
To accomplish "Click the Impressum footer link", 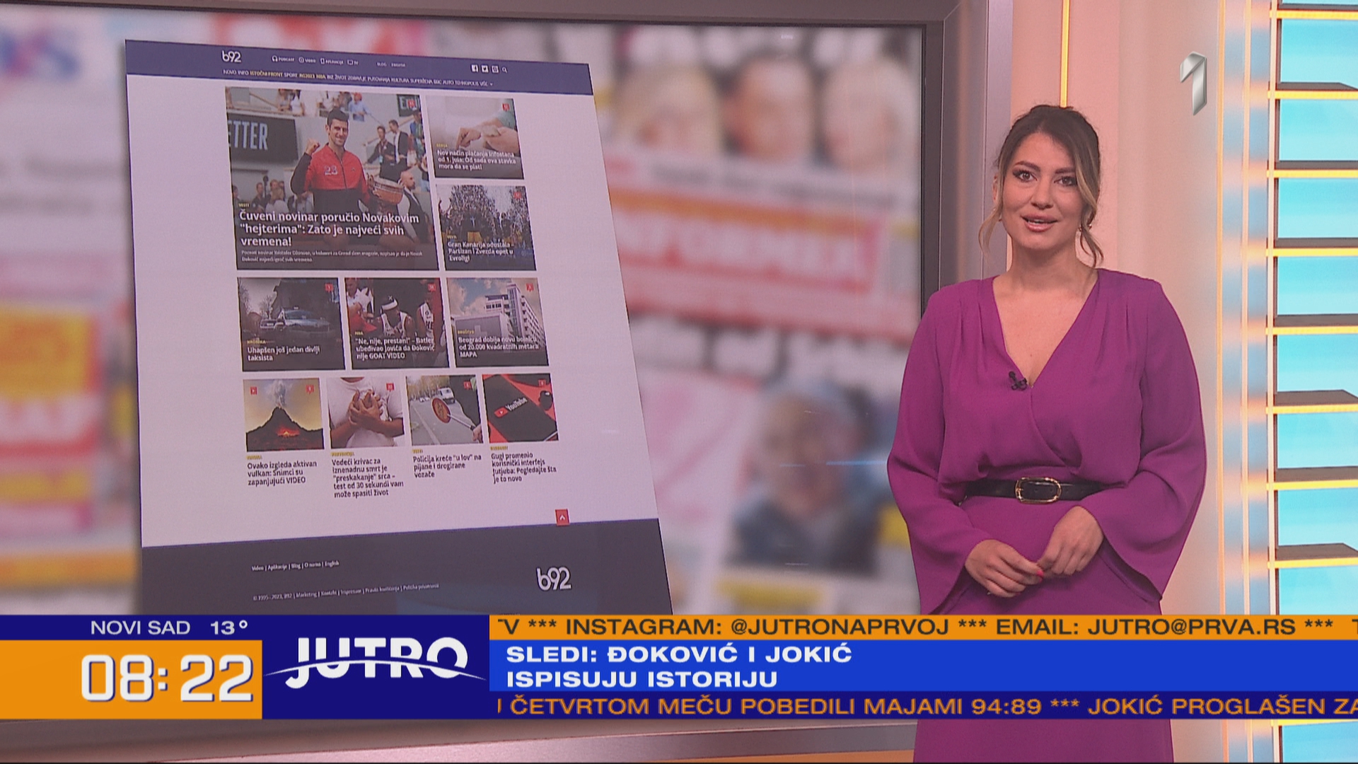I will coord(352,591).
